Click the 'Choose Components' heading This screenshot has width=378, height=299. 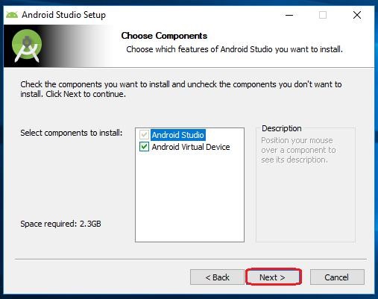(x=164, y=36)
